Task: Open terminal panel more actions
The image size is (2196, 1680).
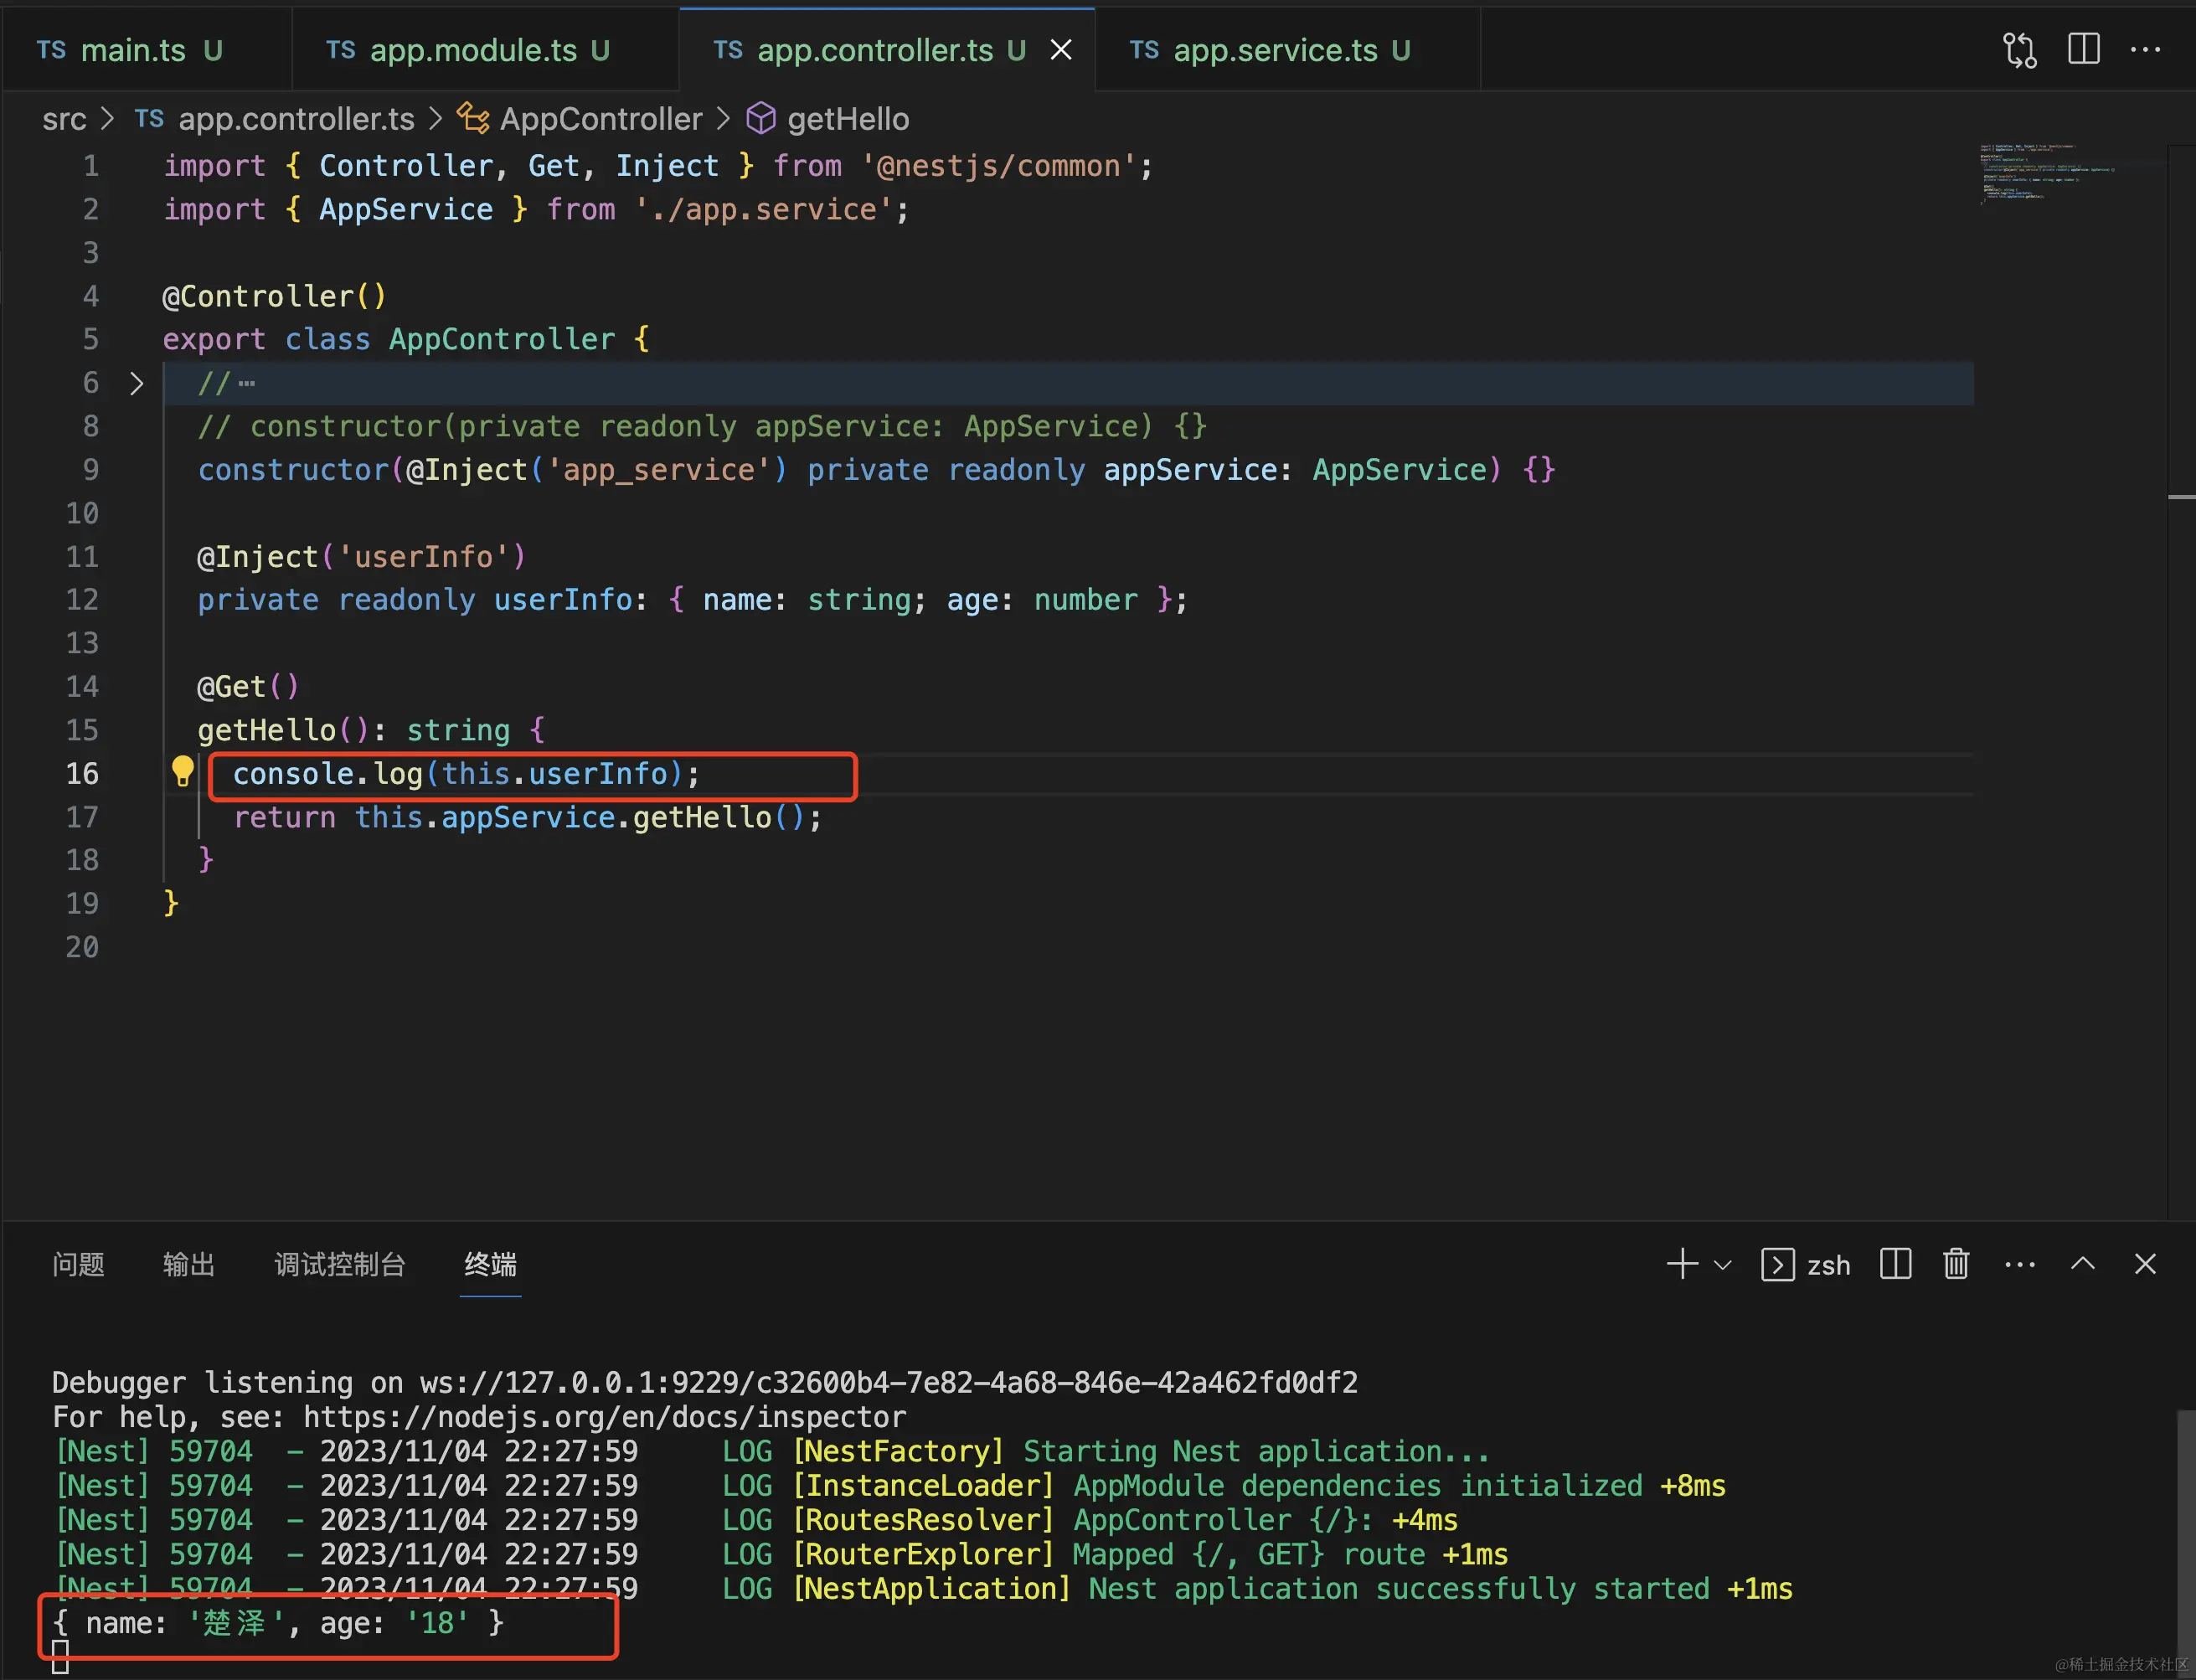Action: (2020, 1264)
